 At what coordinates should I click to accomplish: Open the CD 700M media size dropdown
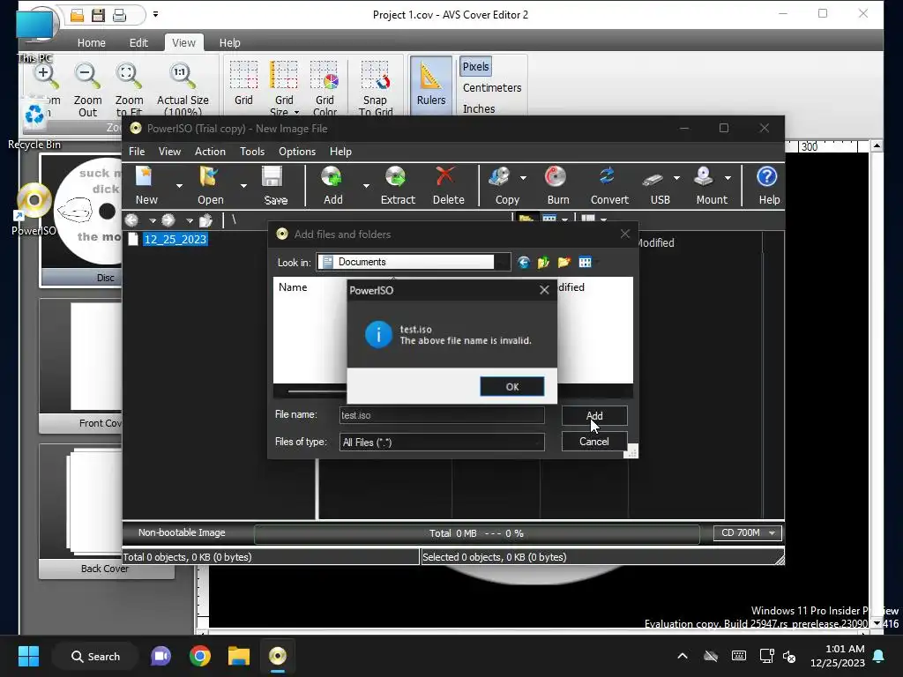(x=747, y=533)
